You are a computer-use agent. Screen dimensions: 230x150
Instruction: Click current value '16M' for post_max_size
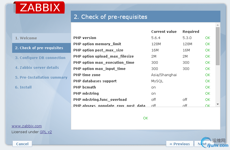(x=155, y=50)
